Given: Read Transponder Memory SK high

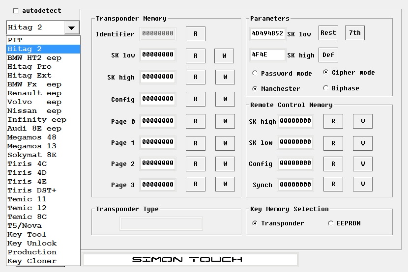Looking at the screenshot, I should click(x=196, y=77).
